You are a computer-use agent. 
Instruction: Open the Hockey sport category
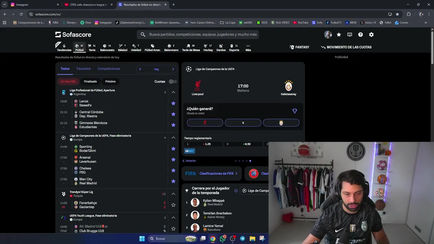click(x=208, y=47)
